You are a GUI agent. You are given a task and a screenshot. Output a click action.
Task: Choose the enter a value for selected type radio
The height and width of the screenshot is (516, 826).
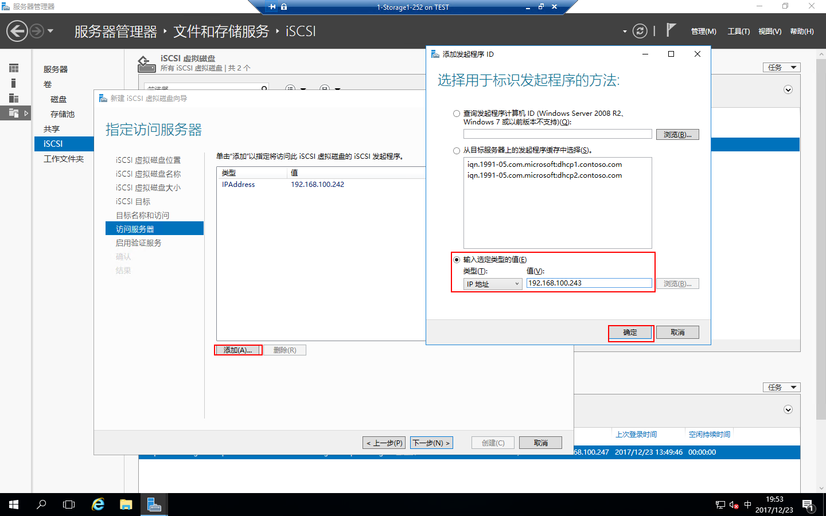coord(457,260)
